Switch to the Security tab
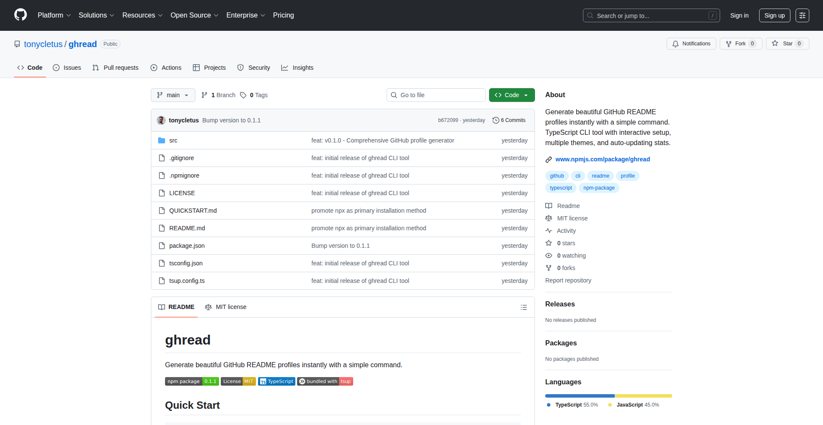Viewport: 823px width, 425px height. [x=254, y=68]
